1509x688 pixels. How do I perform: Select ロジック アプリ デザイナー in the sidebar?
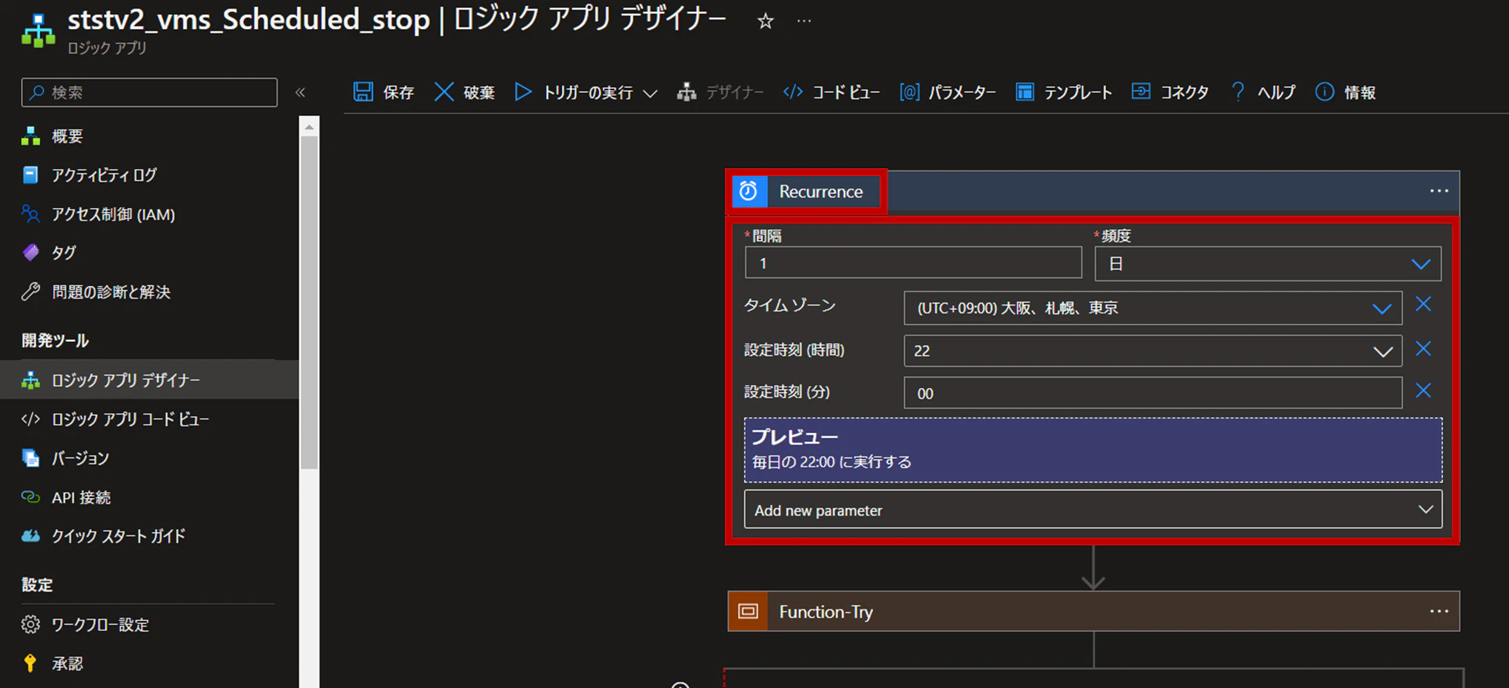pos(150,380)
